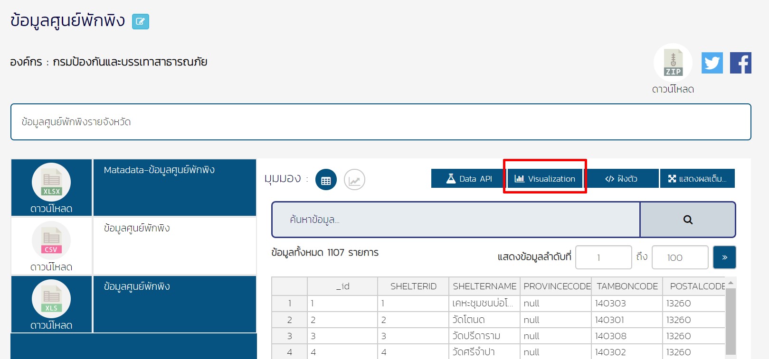Click the PROVINCECODE column header
Image resolution: width=769 pixels, height=359 pixels.
[557, 286]
